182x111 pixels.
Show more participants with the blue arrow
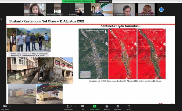(161, 10)
